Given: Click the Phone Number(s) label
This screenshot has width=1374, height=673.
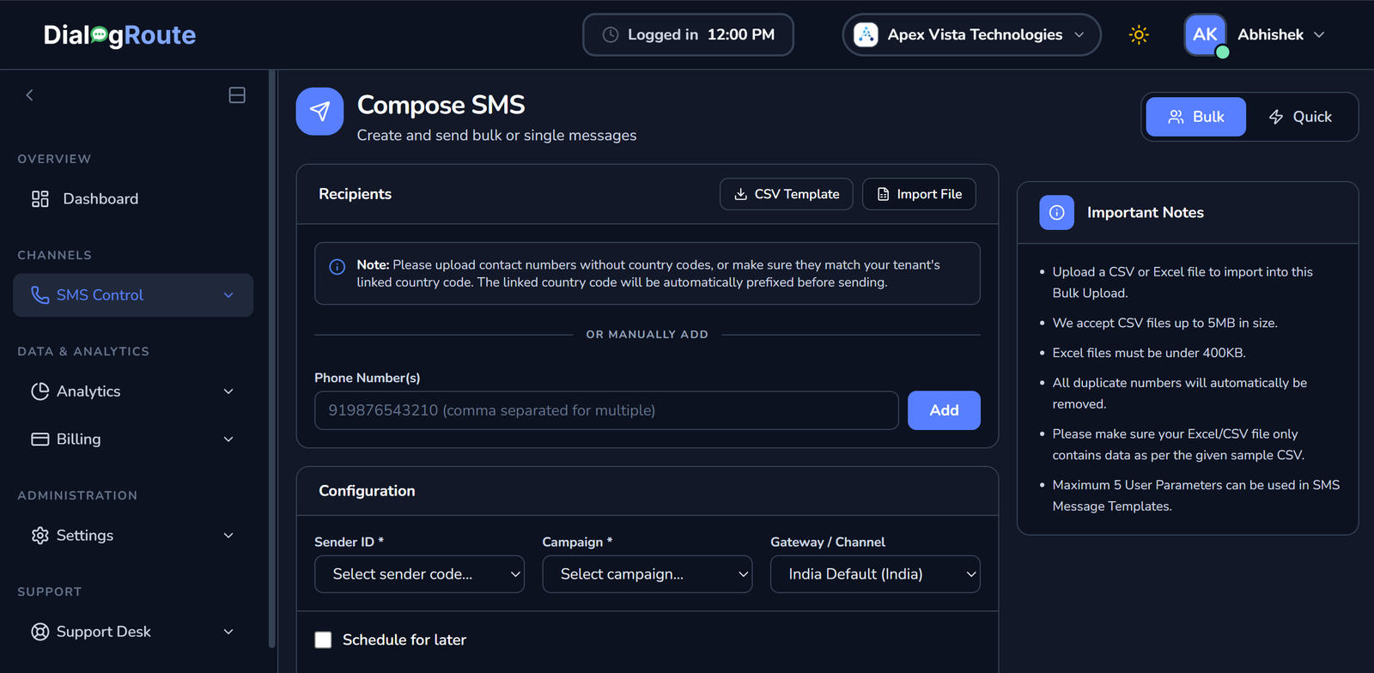Looking at the screenshot, I should click(367, 378).
